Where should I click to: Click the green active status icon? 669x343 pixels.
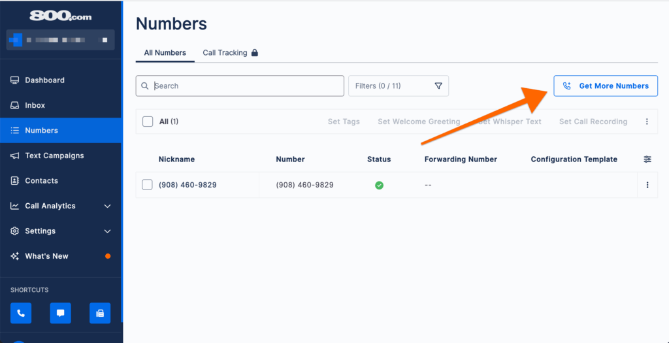[379, 185]
